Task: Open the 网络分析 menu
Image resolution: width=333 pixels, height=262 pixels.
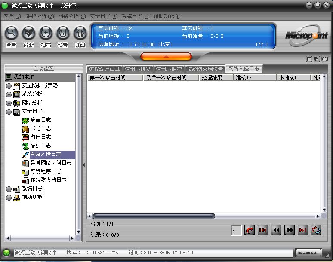Action: click(x=72, y=16)
